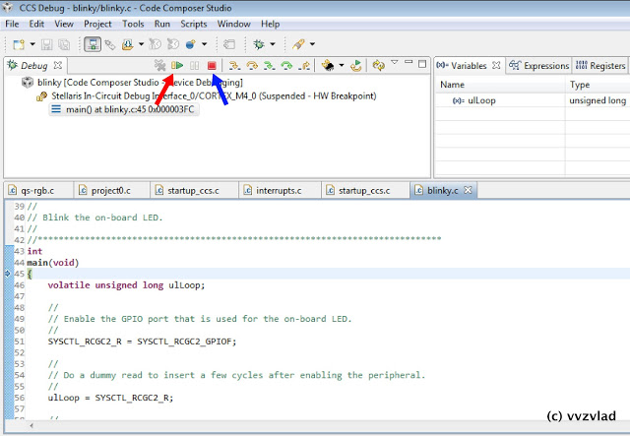Maximize the Debug view panel
630x436 pixels.
[x=422, y=64]
